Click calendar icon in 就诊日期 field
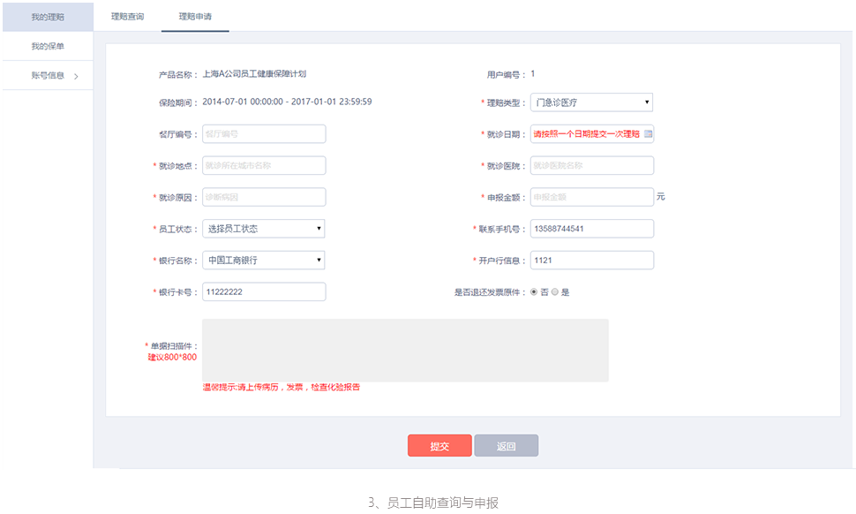The height and width of the screenshot is (514, 856). [x=648, y=134]
